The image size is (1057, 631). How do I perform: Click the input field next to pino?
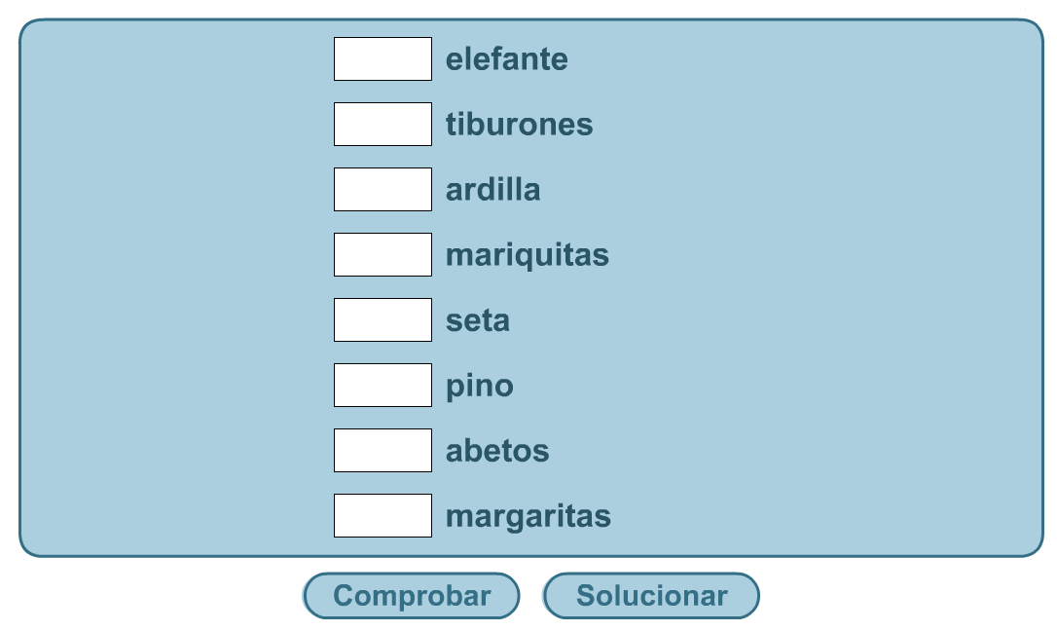(383, 385)
